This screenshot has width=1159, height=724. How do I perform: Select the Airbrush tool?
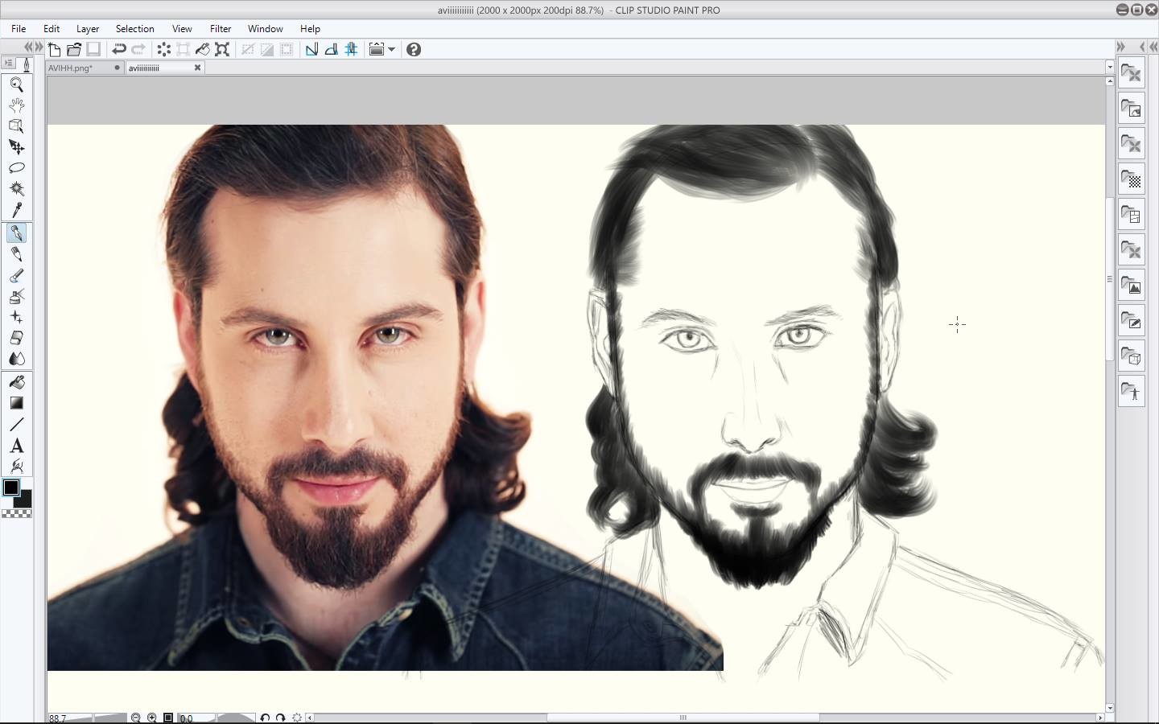(x=16, y=296)
